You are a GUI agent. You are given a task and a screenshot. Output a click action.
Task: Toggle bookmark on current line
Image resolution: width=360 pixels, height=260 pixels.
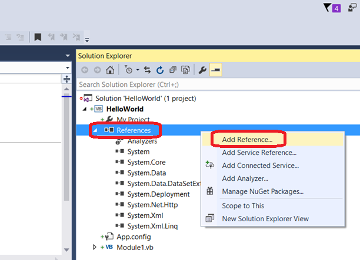pyautogui.click(x=38, y=37)
